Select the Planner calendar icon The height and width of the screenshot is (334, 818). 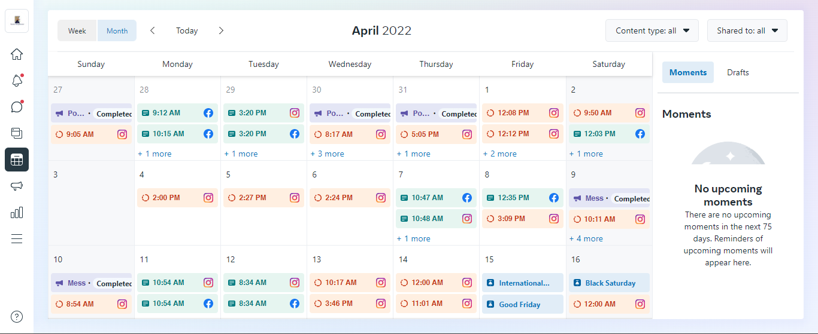(17, 160)
